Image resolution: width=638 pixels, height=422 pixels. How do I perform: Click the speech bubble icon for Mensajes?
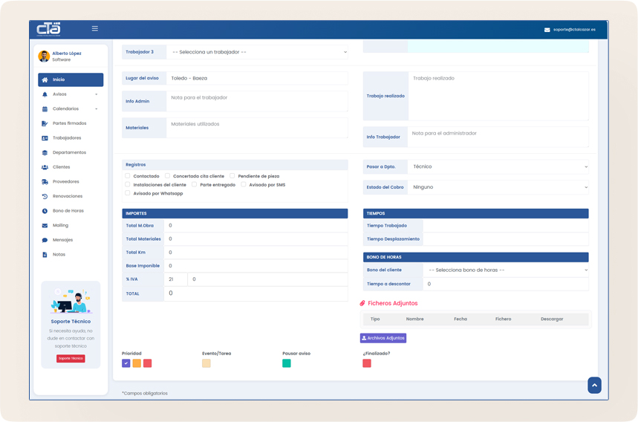point(45,240)
